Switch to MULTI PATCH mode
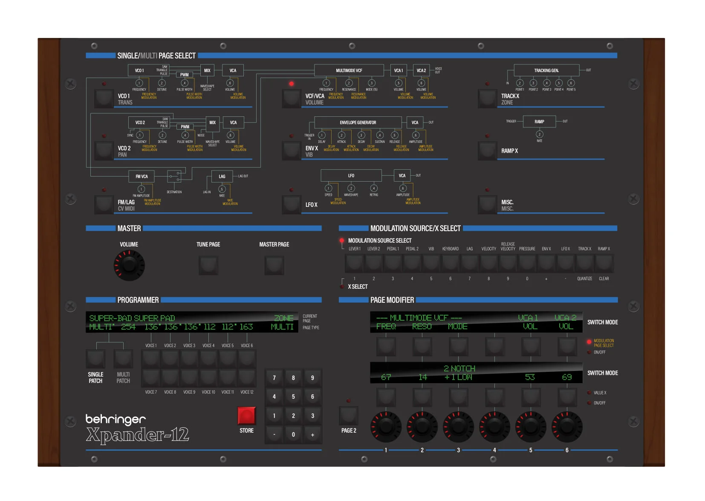705x501 pixels. (x=123, y=359)
